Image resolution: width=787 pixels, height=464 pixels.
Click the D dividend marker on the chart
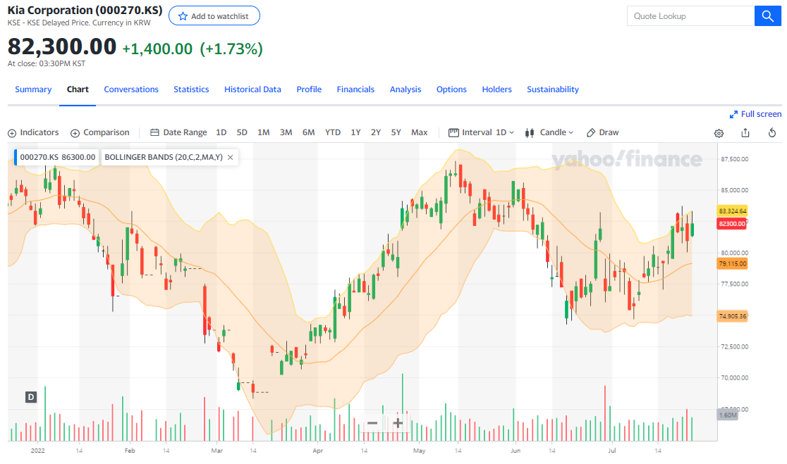coord(31,397)
